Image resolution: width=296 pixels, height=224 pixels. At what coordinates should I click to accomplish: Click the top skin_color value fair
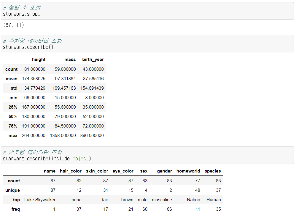[105, 200]
